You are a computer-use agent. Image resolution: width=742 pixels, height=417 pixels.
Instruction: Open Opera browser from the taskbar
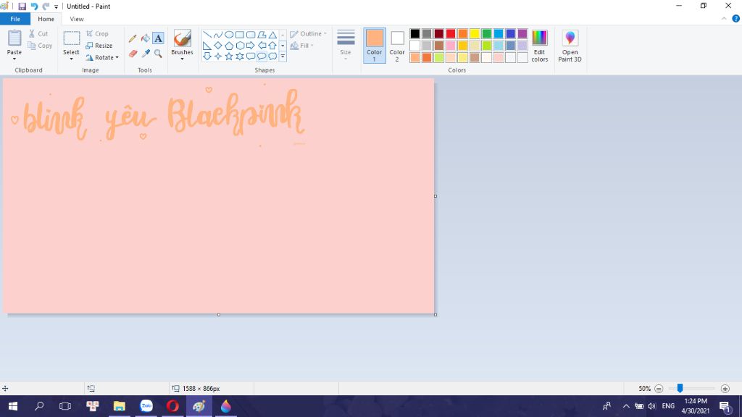[x=172, y=406]
